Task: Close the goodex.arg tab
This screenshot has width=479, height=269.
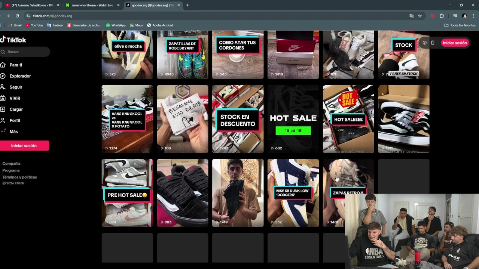Action: pyautogui.click(x=179, y=5)
